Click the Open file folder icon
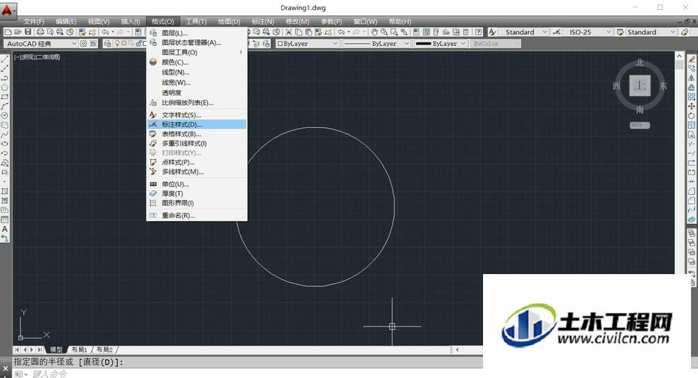 click(x=18, y=32)
